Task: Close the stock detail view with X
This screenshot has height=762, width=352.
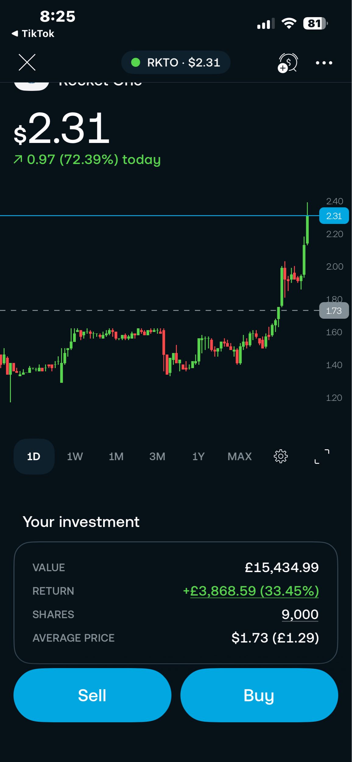Action: click(x=27, y=62)
